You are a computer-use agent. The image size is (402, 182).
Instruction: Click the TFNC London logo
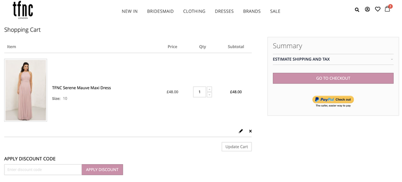(23, 10)
